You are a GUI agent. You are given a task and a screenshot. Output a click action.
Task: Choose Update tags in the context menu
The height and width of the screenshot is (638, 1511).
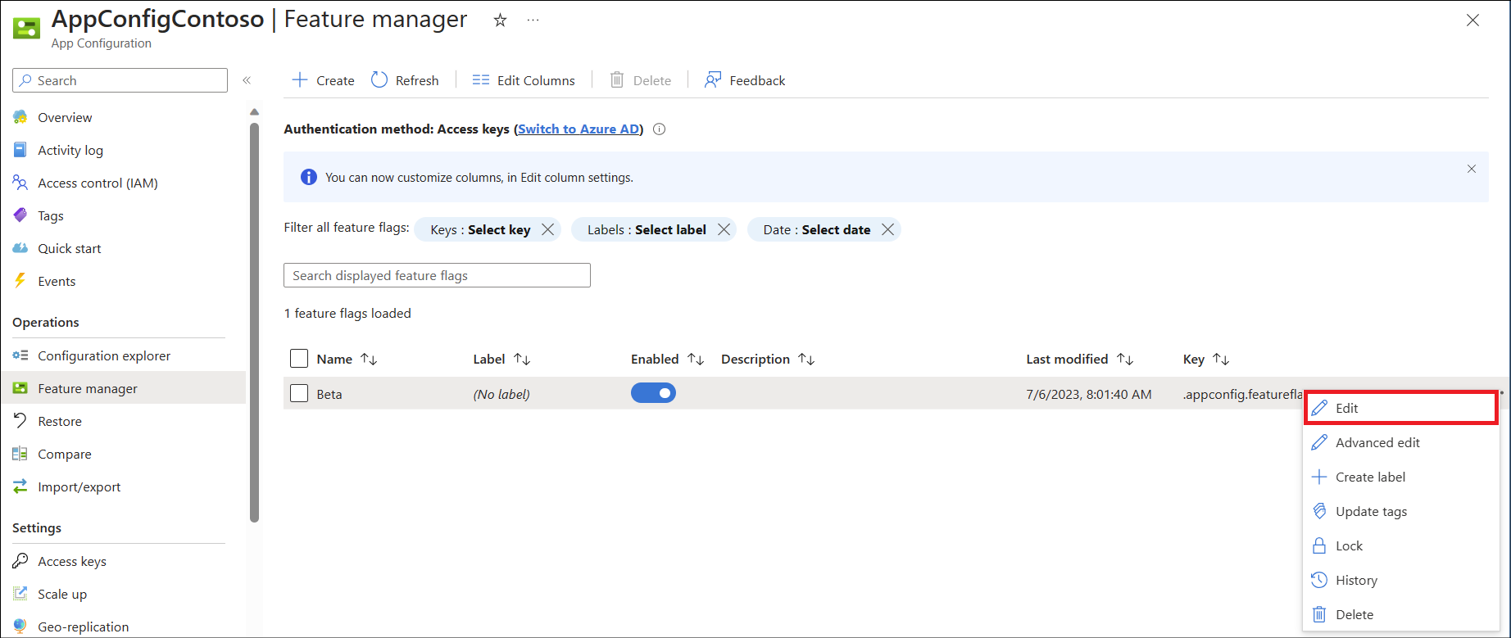1401,511
